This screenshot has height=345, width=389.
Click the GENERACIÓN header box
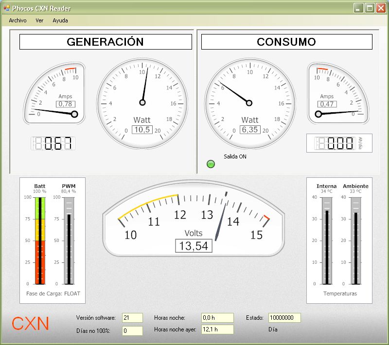tap(106, 42)
